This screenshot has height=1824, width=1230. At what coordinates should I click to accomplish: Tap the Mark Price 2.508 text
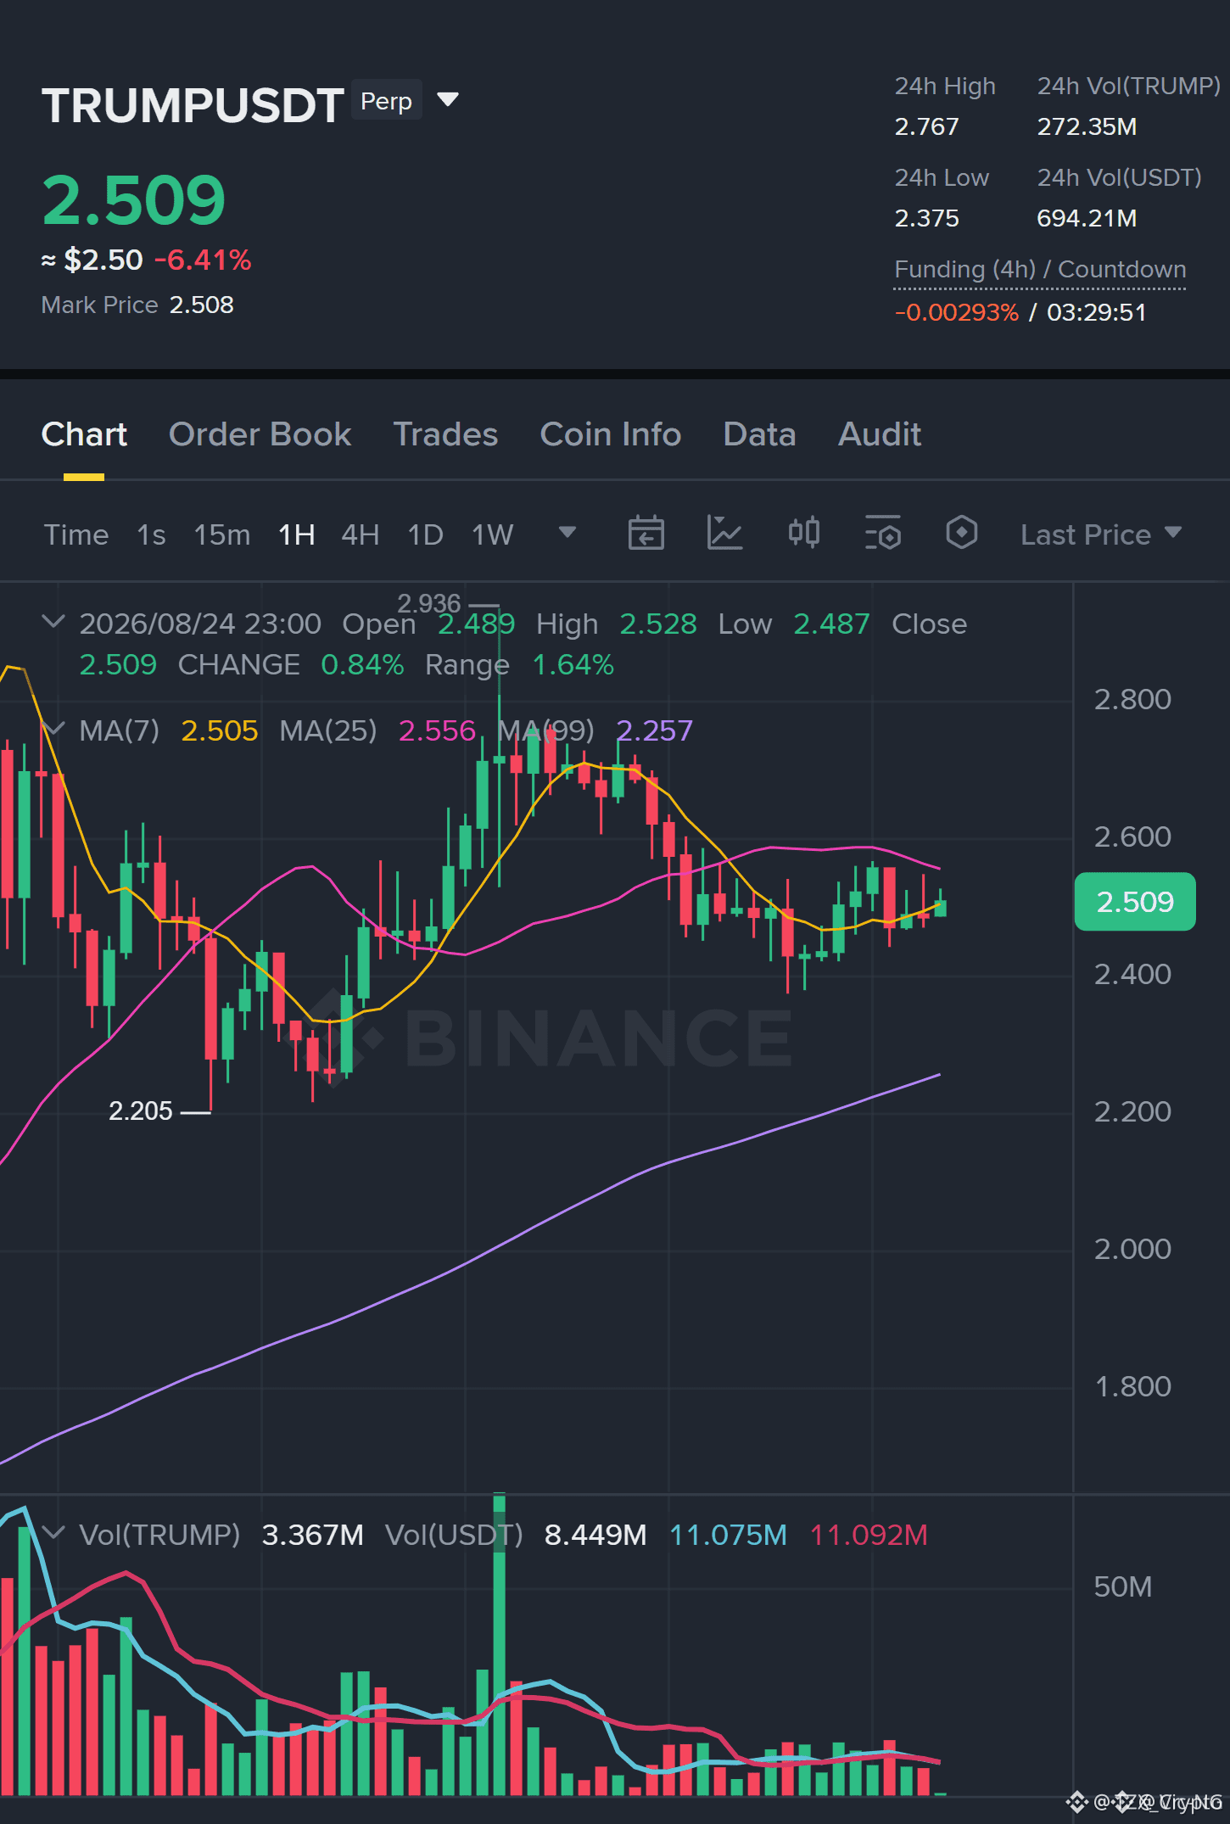click(137, 305)
